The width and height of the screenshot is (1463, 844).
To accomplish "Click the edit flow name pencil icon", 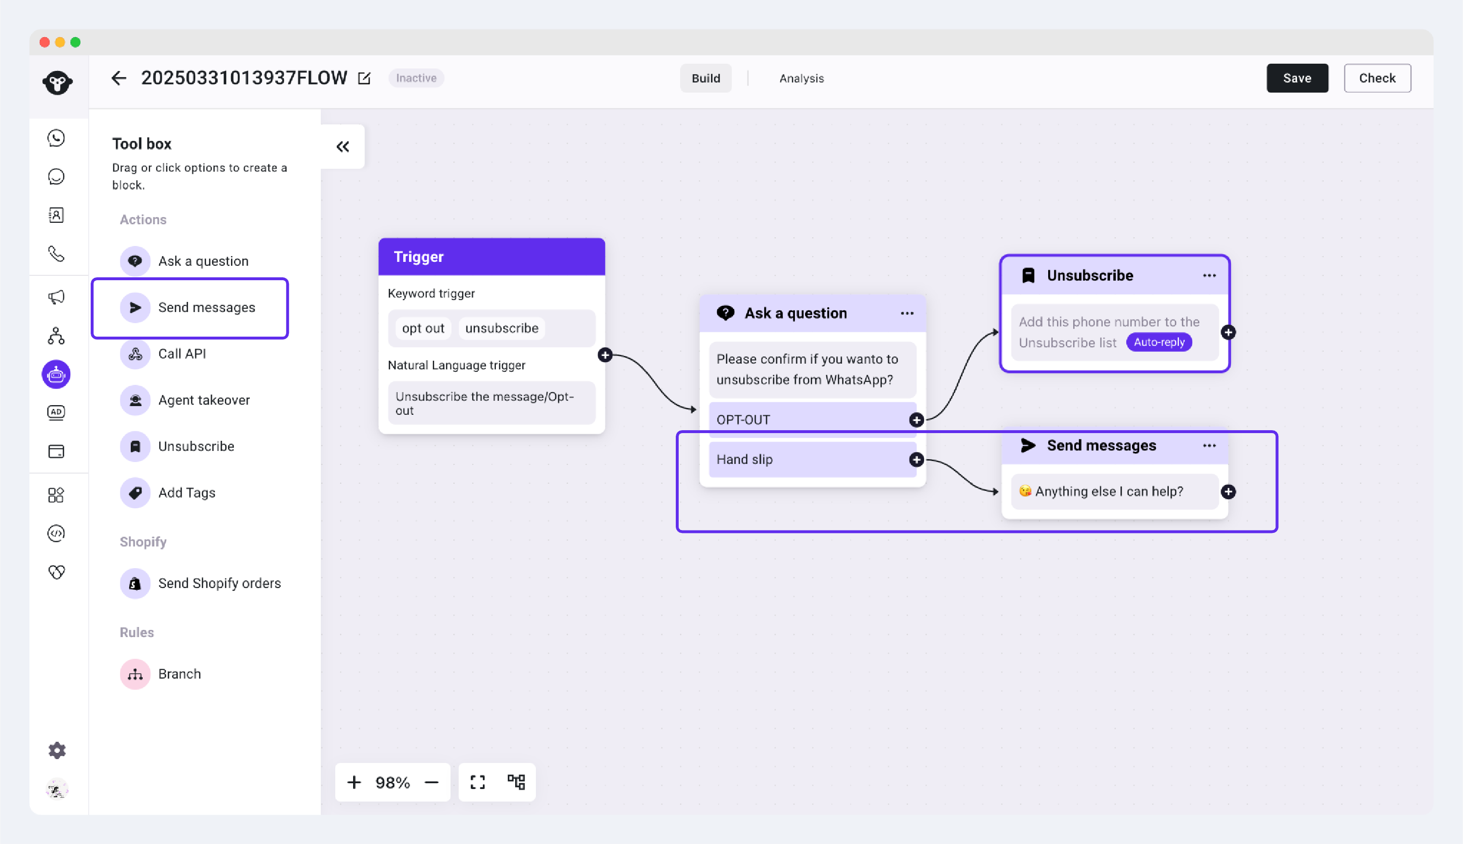I will click(364, 78).
